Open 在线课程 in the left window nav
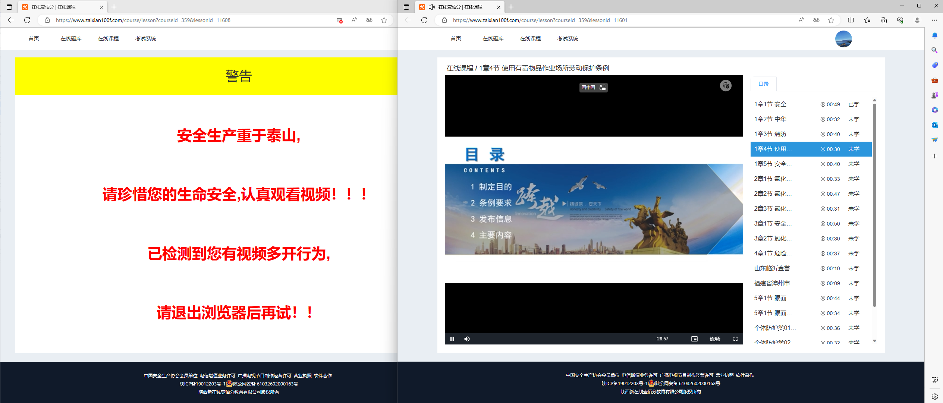Screen dimensions: 943x403 click(x=108, y=38)
